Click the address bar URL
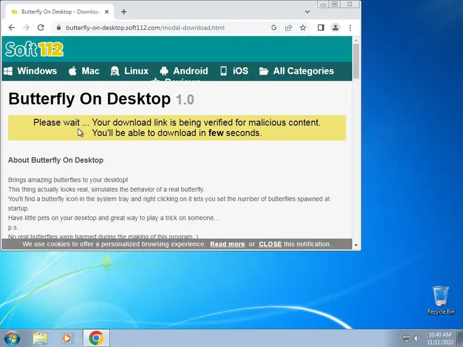Screen dimensions: 463x347 click(x=145, y=28)
